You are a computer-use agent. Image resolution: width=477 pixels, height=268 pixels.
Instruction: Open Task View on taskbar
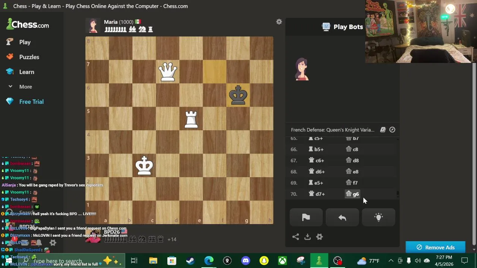pos(134,261)
